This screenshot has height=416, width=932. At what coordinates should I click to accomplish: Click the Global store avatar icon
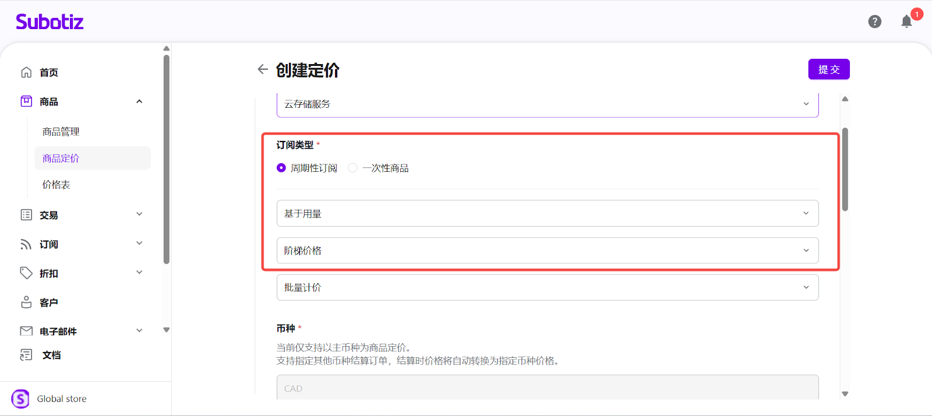tap(20, 399)
